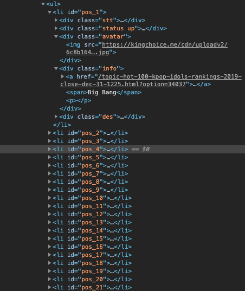The image size is (245, 291).
Task: Expand the div class status up node
Action: [56, 28]
